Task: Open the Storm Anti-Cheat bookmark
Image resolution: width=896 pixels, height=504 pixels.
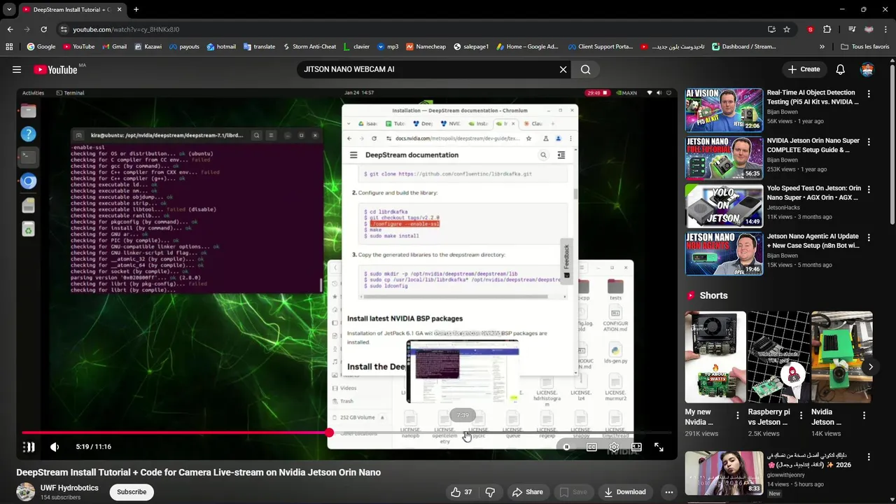Action: click(x=309, y=47)
